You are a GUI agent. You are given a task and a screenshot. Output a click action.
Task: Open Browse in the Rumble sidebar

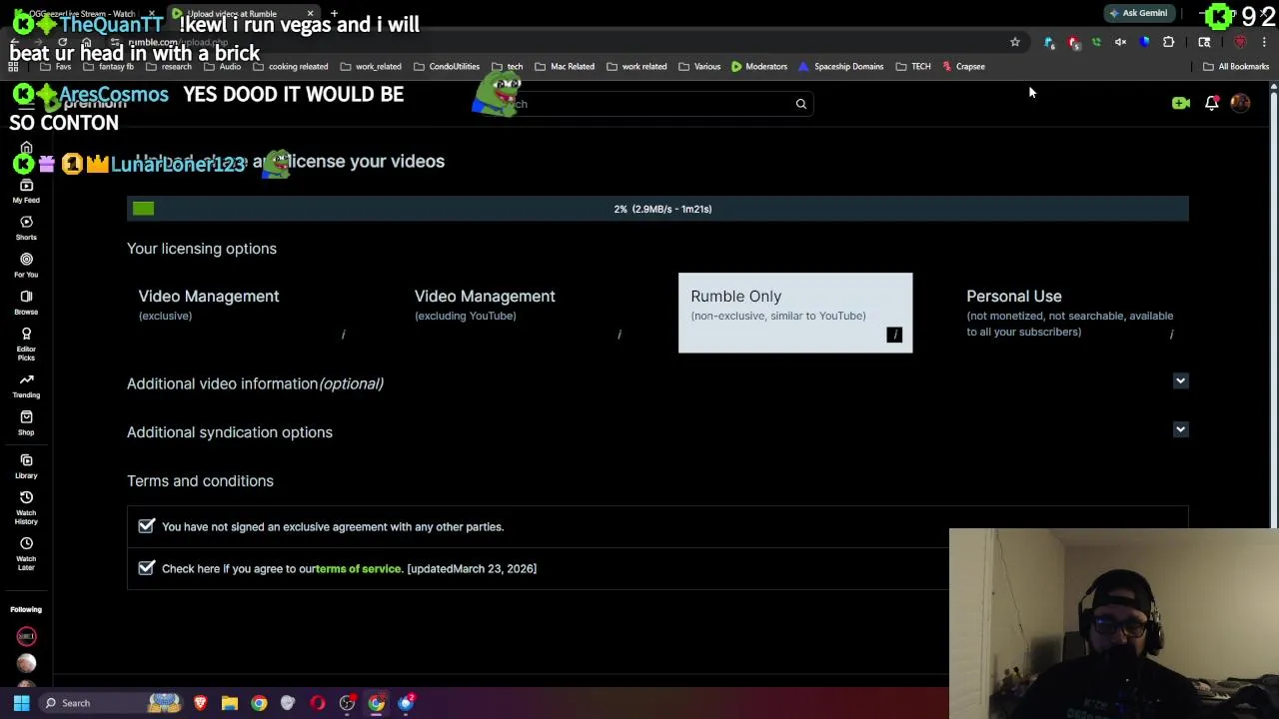(26, 302)
